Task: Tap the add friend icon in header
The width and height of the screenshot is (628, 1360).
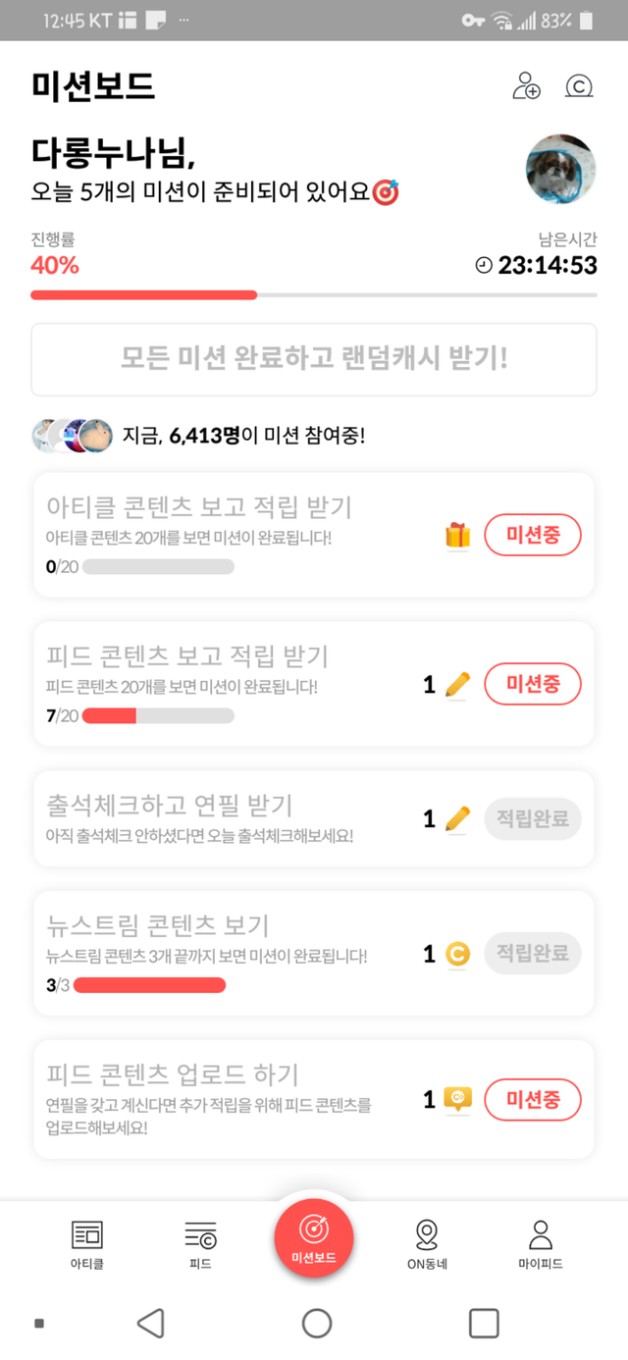Action: click(x=527, y=86)
